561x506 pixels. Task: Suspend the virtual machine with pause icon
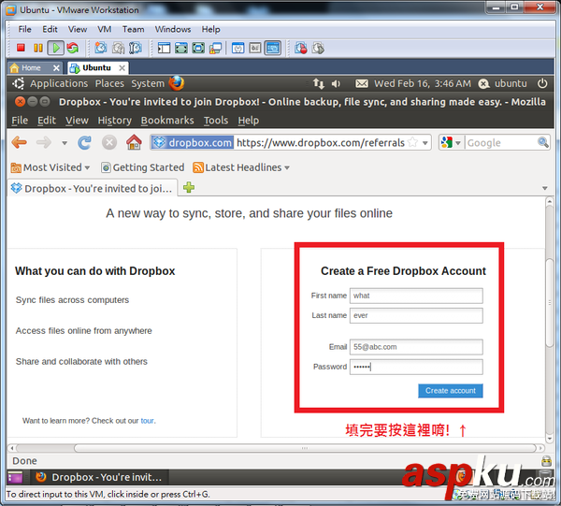point(38,48)
